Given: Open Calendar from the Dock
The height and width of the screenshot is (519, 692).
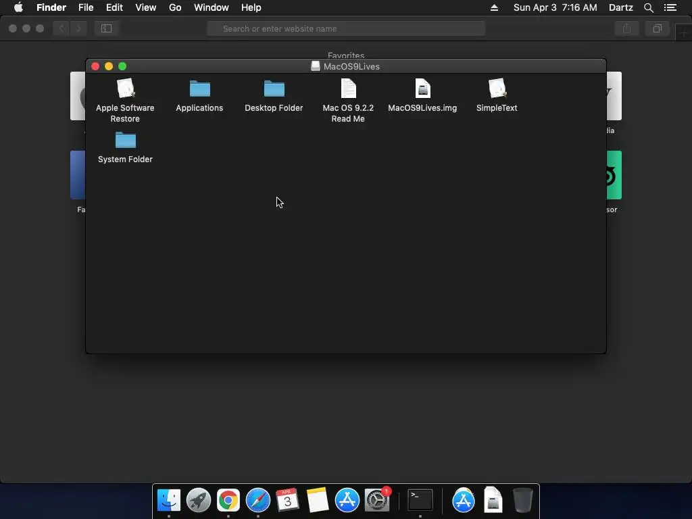Looking at the screenshot, I should pyautogui.click(x=287, y=500).
